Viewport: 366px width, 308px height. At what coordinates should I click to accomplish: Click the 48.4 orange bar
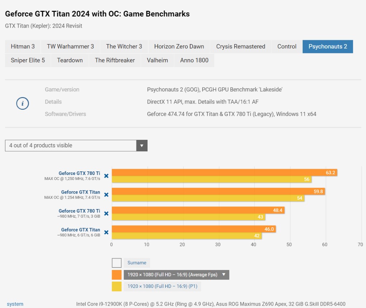pyautogui.click(x=198, y=210)
